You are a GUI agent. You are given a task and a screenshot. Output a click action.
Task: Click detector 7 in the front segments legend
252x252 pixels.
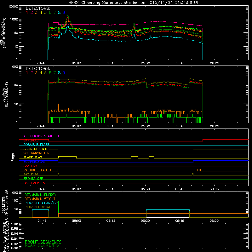54,13
